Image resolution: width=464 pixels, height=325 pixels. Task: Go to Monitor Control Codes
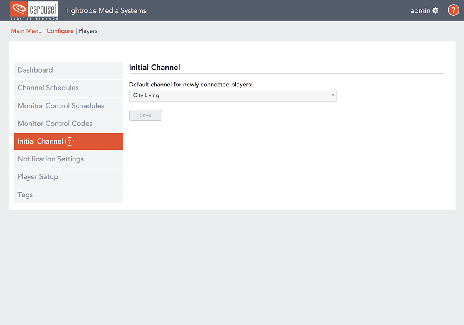pyautogui.click(x=55, y=124)
